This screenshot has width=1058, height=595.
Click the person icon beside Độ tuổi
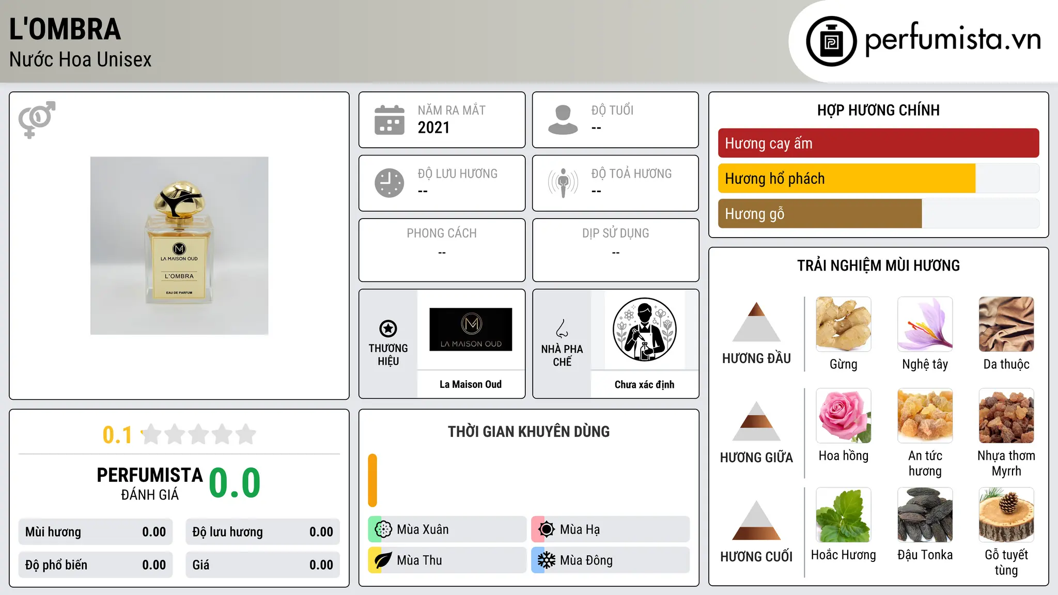coord(563,120)
